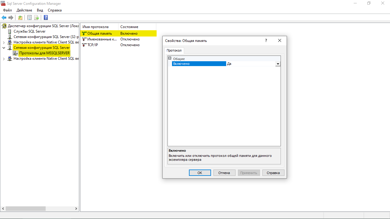
Task: Click the Up one level folder icon
Action: click(20, 17)
